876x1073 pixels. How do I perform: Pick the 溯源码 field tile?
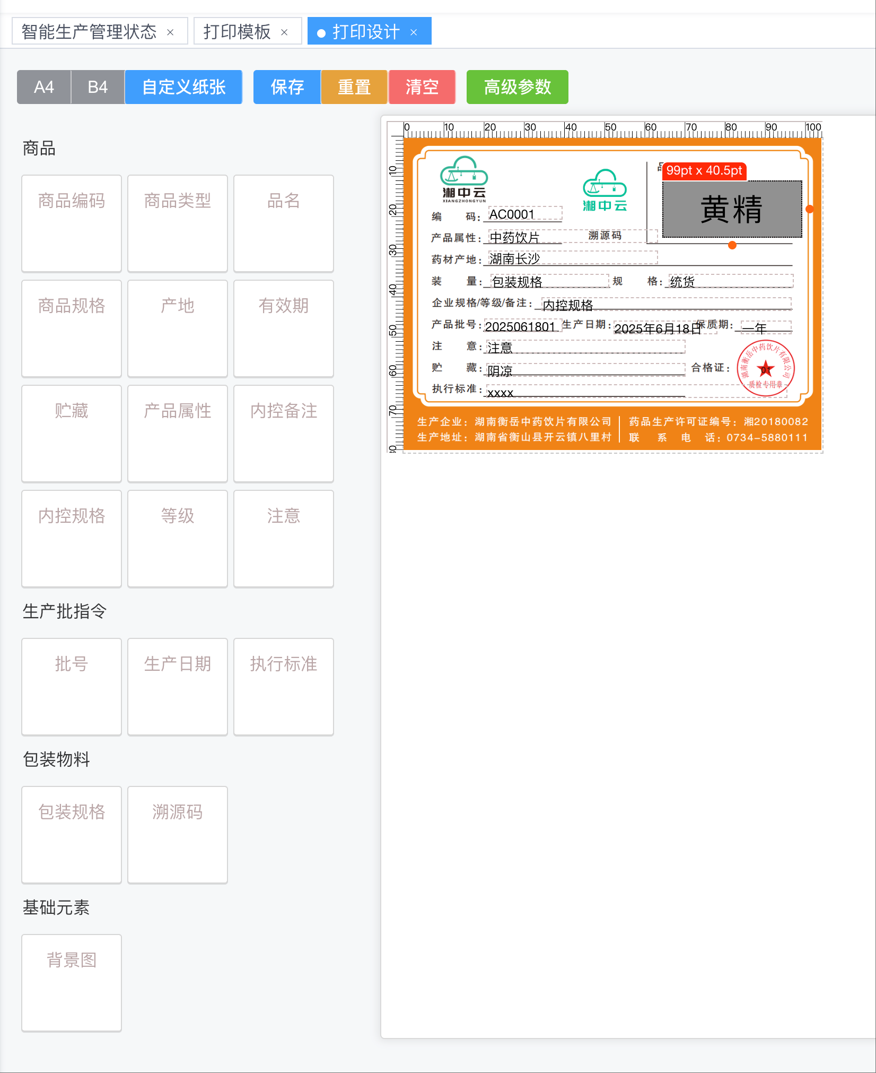[178, 835]
